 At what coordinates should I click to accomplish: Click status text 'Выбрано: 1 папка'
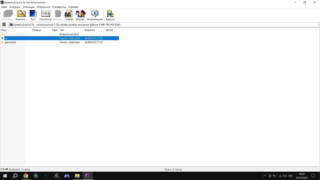coord(20,169)
